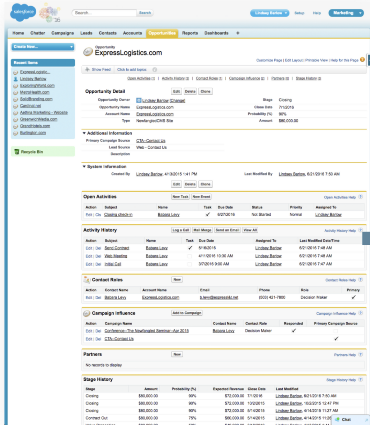Click the Change owner link

177,100
